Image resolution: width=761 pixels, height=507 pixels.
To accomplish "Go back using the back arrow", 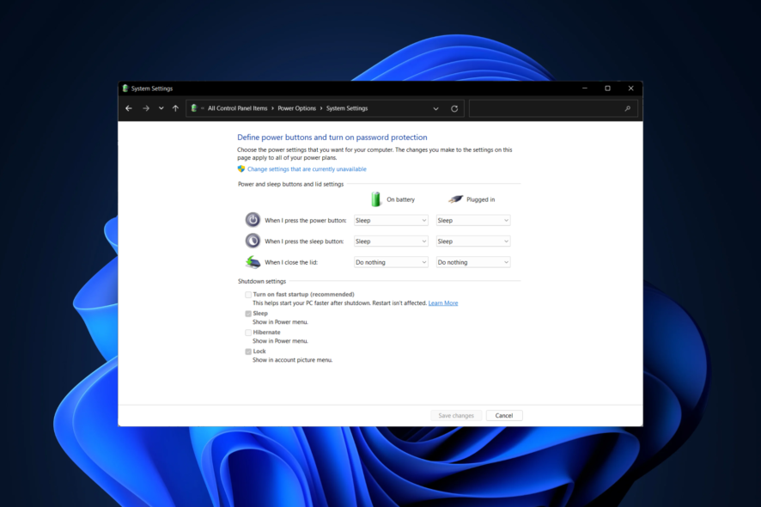I will [x=129, y=108].
